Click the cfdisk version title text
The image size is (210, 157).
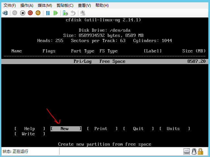[103, 20]
